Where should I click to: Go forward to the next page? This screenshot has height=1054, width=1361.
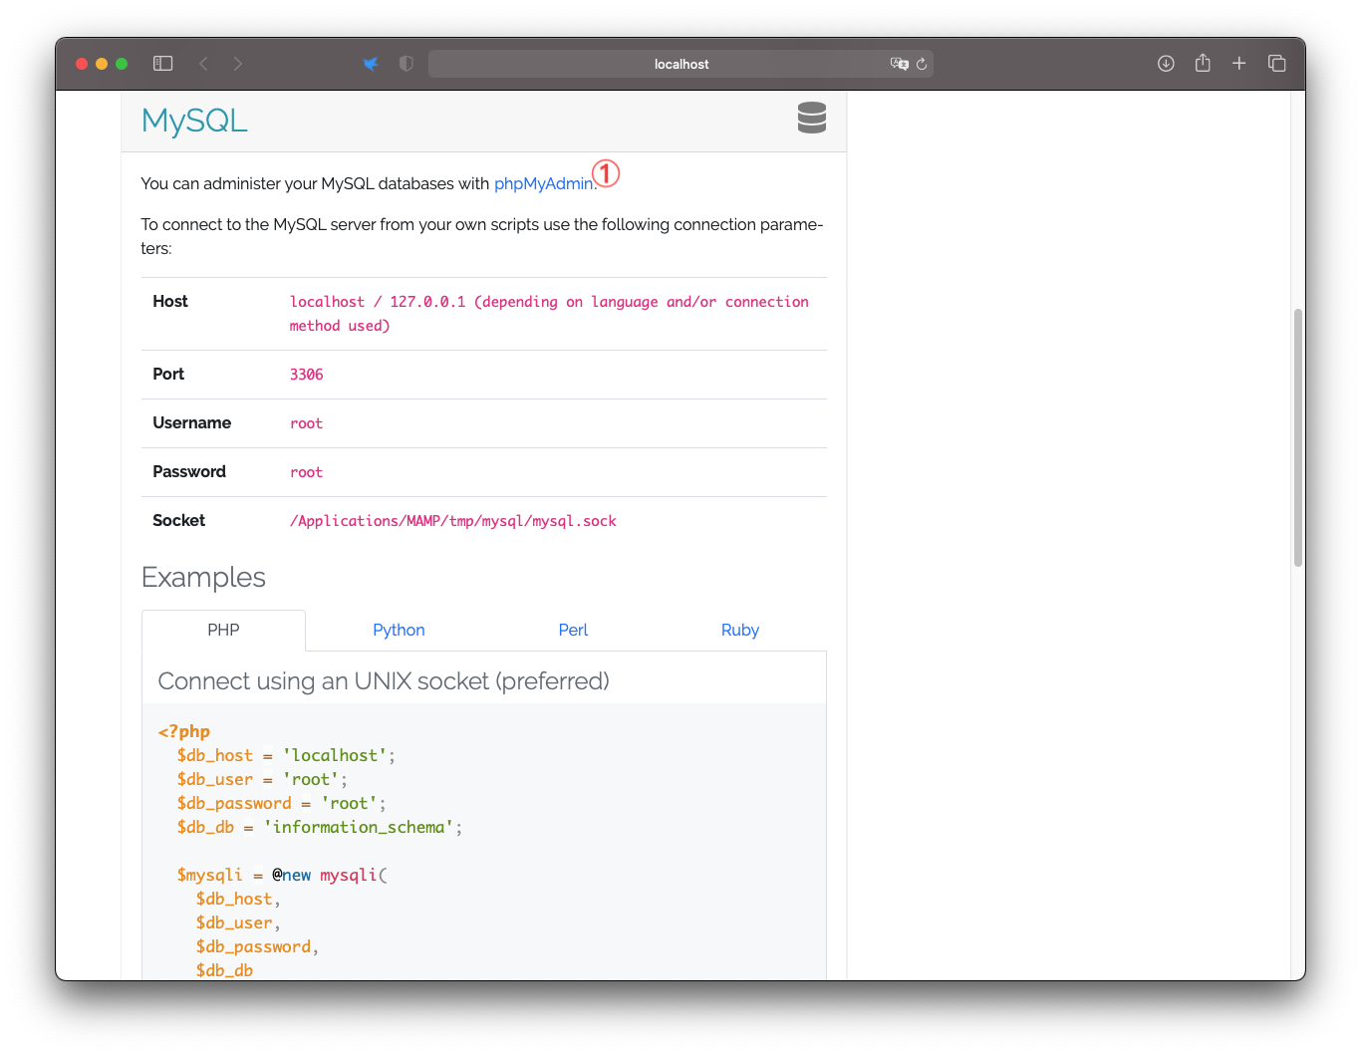click(237, 64)
